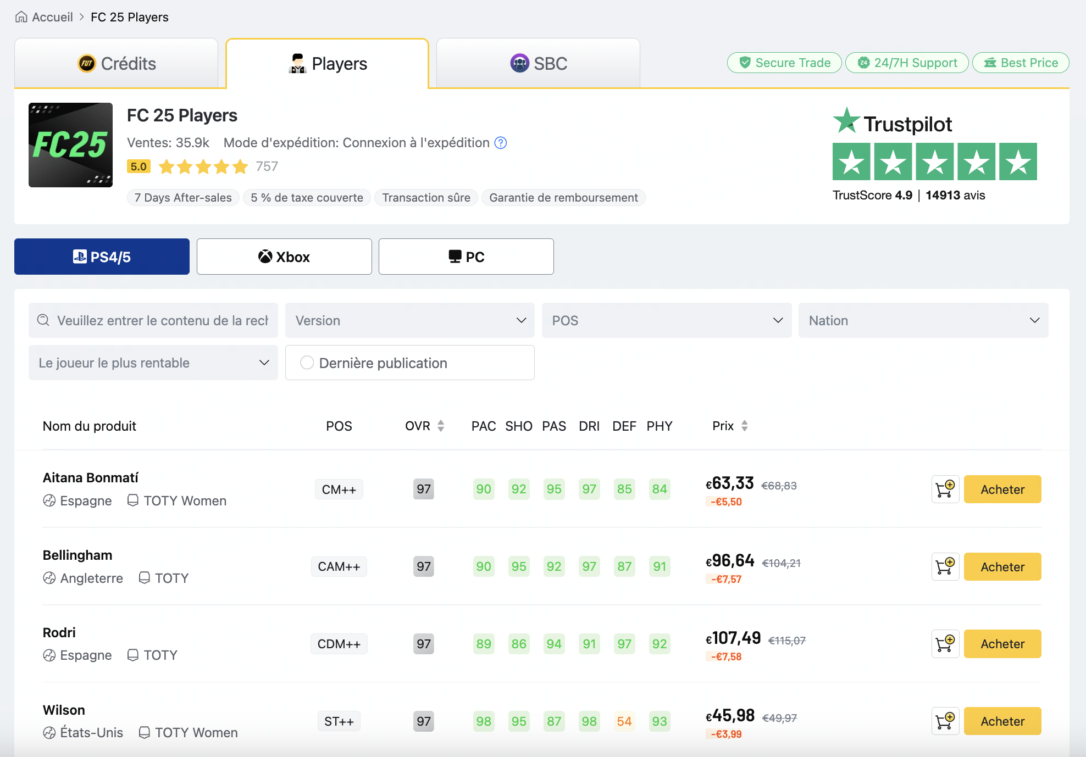This screenshot has width=1086, height=757.
Task: Click the CAM++ position badge
Action: (x=339, y=566)
